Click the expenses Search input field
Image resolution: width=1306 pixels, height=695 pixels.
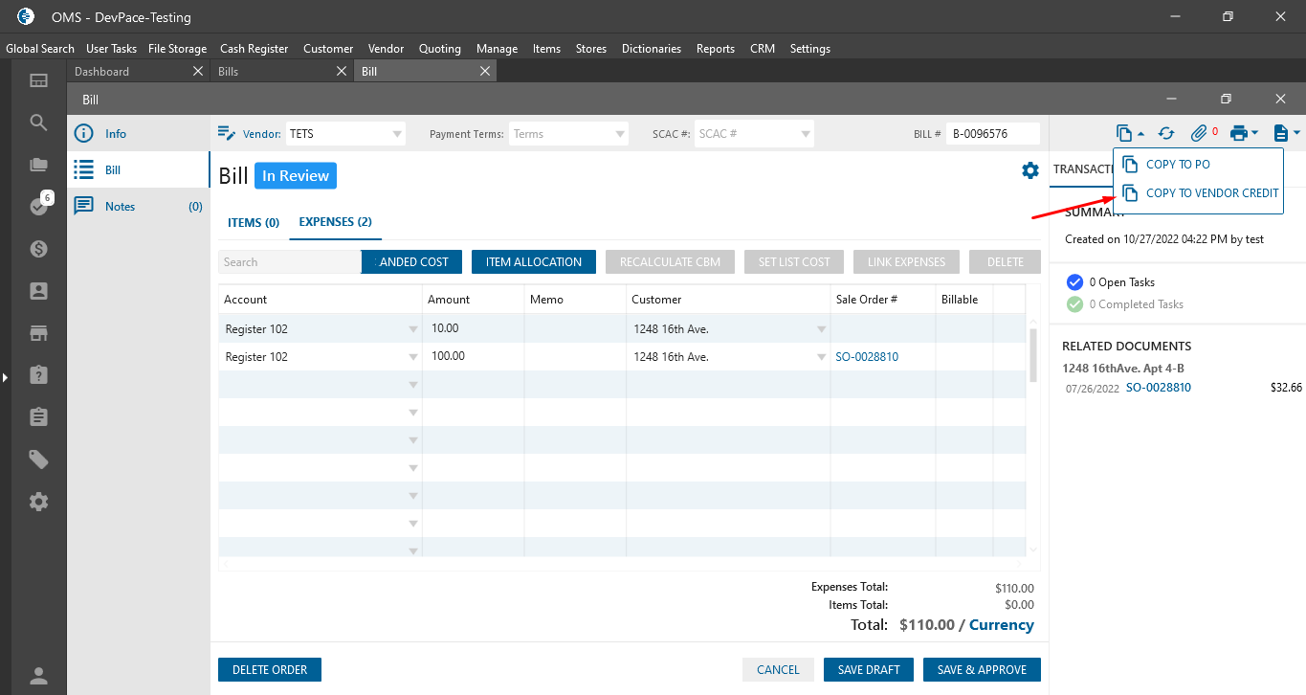(289, 262)
